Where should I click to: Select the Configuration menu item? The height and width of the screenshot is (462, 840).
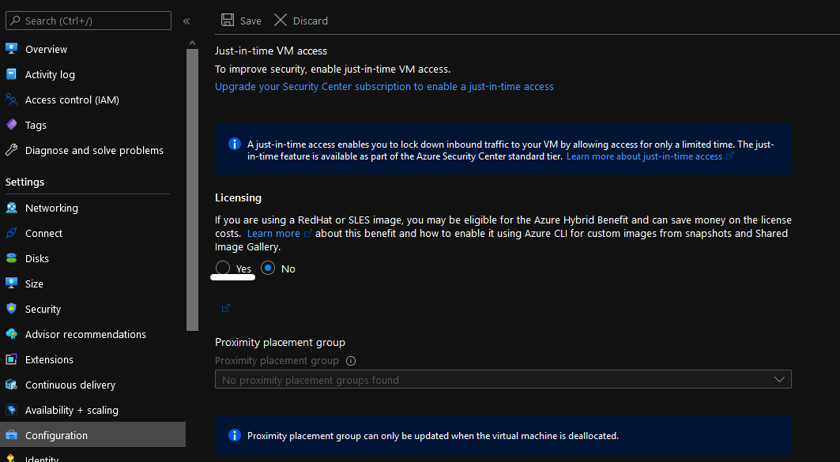(x=92, y=435)
